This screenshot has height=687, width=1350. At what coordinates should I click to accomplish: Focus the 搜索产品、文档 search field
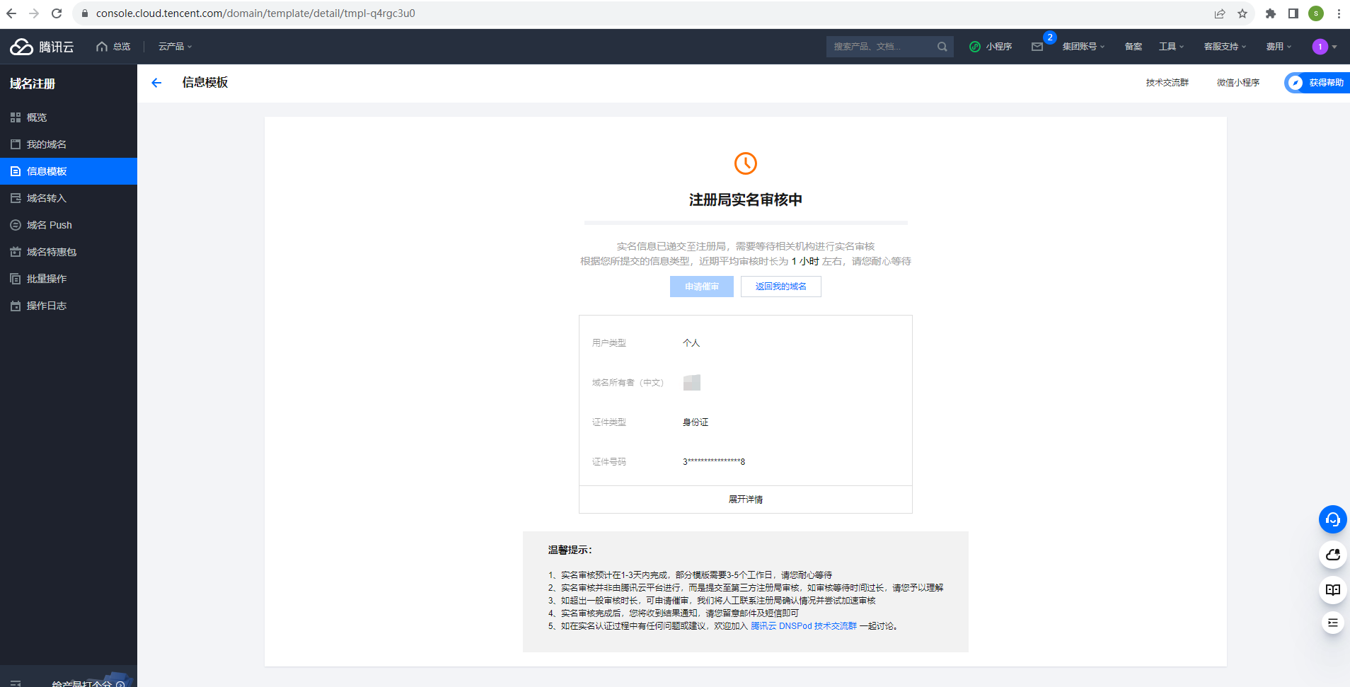881,47
